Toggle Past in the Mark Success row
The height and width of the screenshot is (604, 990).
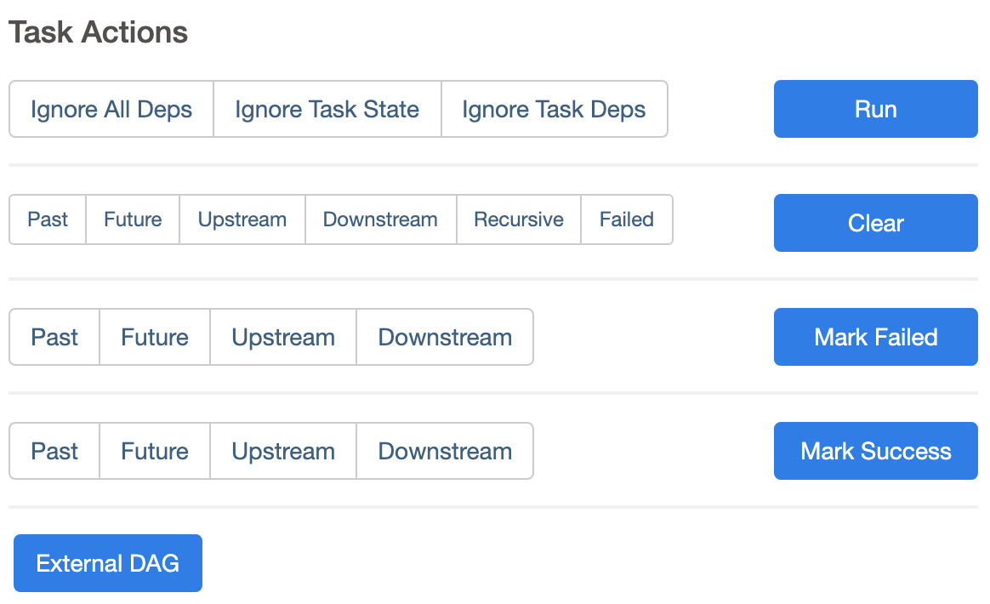[54, 451]
